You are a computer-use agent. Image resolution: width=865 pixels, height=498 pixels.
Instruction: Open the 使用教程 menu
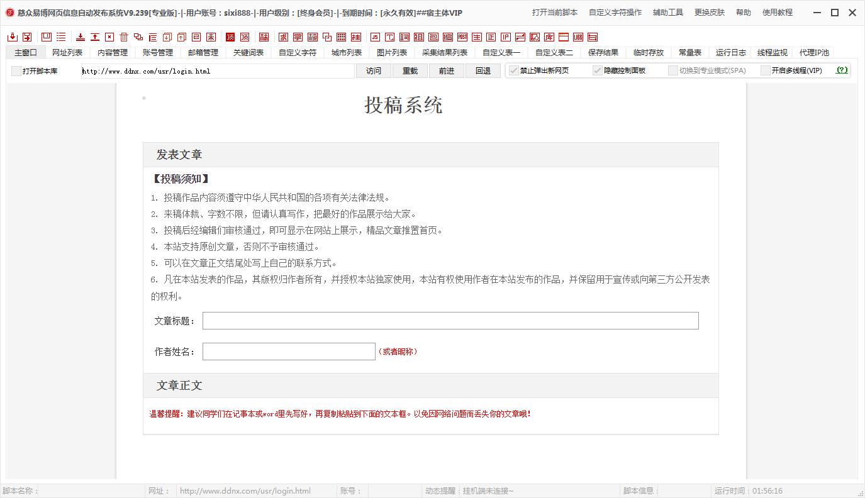[x=778, y=13]
